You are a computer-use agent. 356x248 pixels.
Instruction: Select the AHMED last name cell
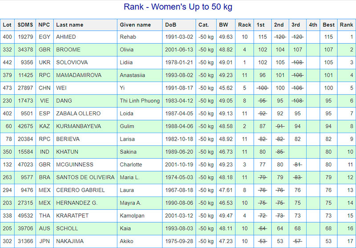click(66, 37)
